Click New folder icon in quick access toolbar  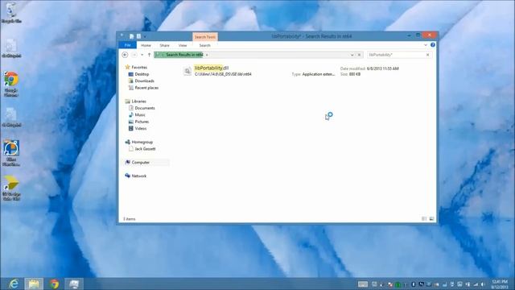pos(138,36)
